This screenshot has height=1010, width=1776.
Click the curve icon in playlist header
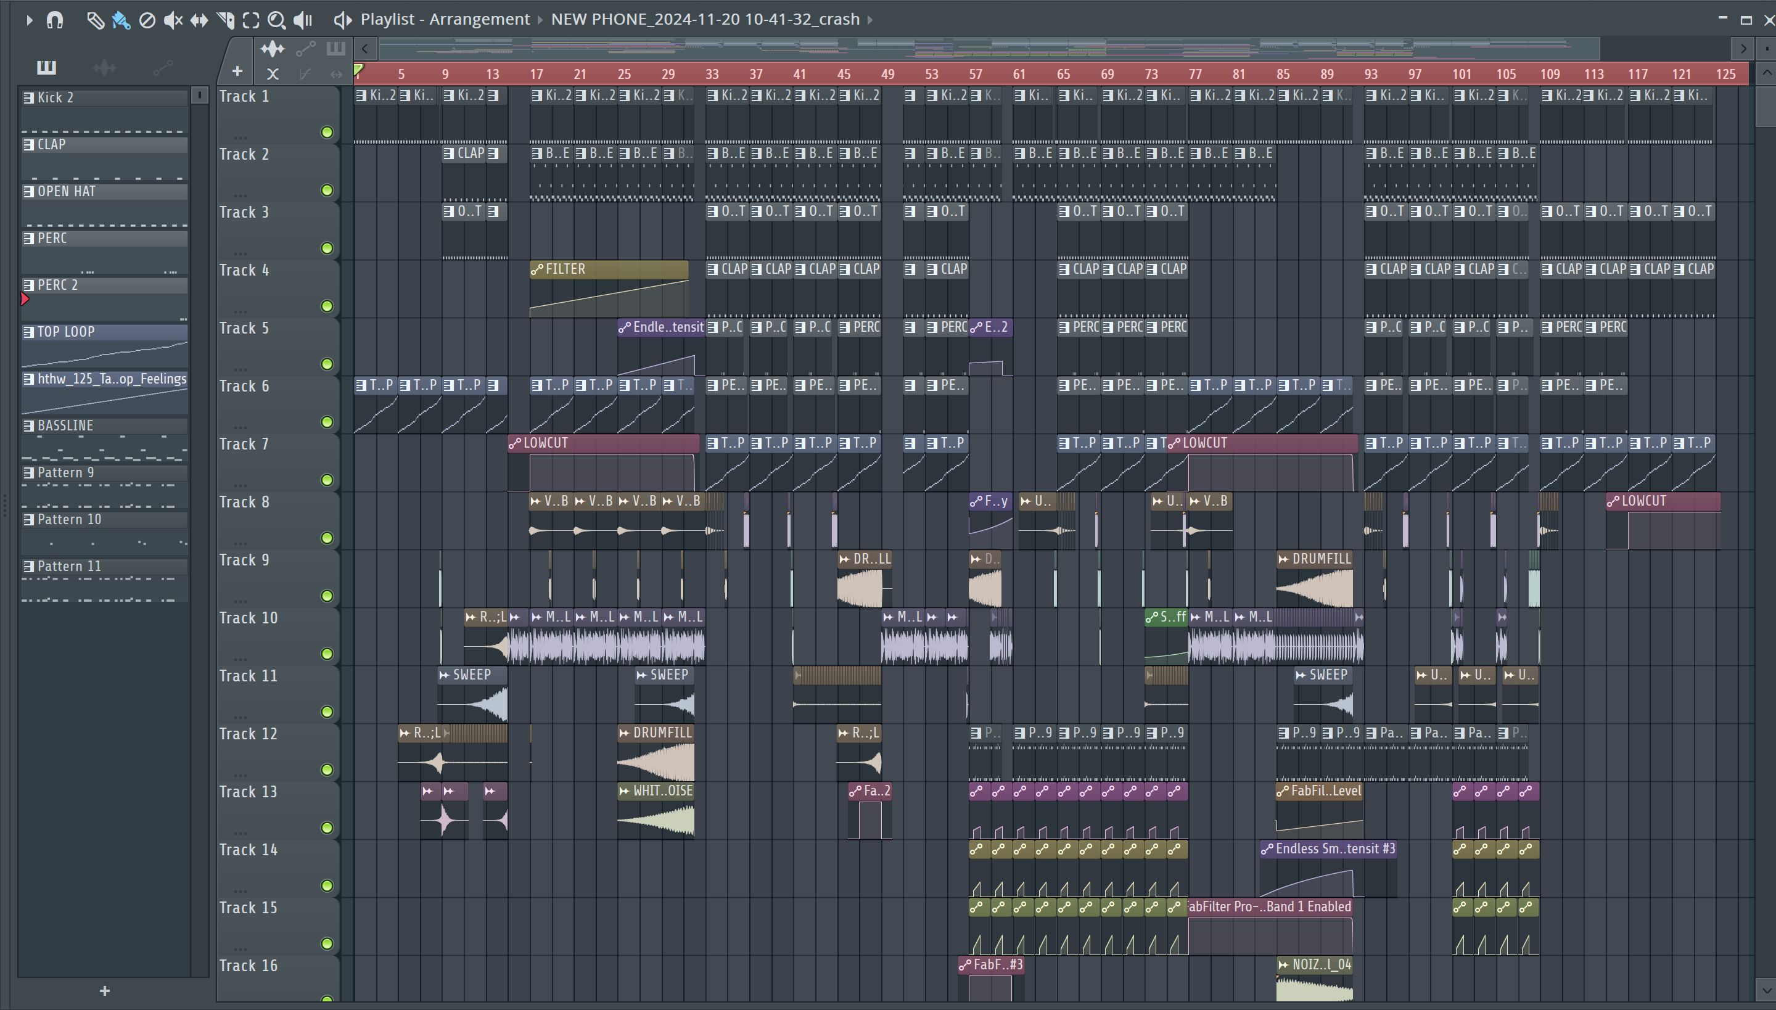tap(305, 73)
